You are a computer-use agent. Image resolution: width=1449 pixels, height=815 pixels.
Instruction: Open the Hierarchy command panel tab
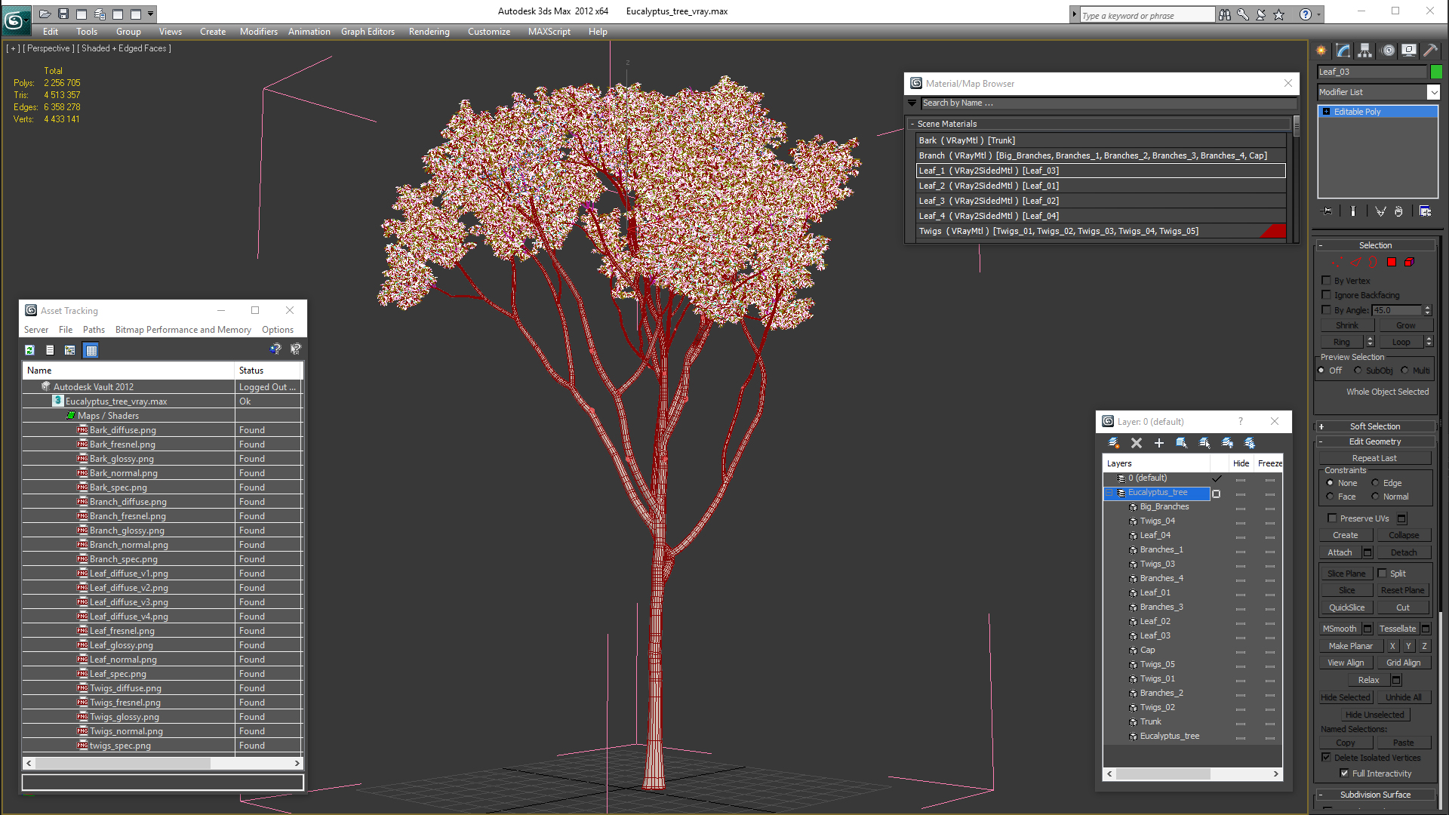[1365, 51]
